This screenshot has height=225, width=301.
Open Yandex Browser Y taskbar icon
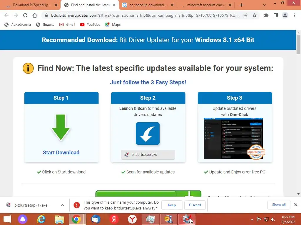(x=132, y=219)
